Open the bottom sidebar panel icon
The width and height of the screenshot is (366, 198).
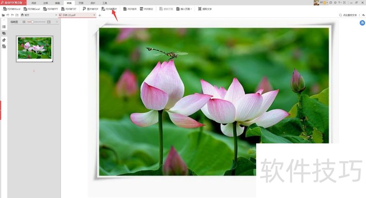click(4, 46)
